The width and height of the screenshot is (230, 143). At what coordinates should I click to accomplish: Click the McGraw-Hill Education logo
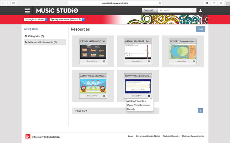28,136
